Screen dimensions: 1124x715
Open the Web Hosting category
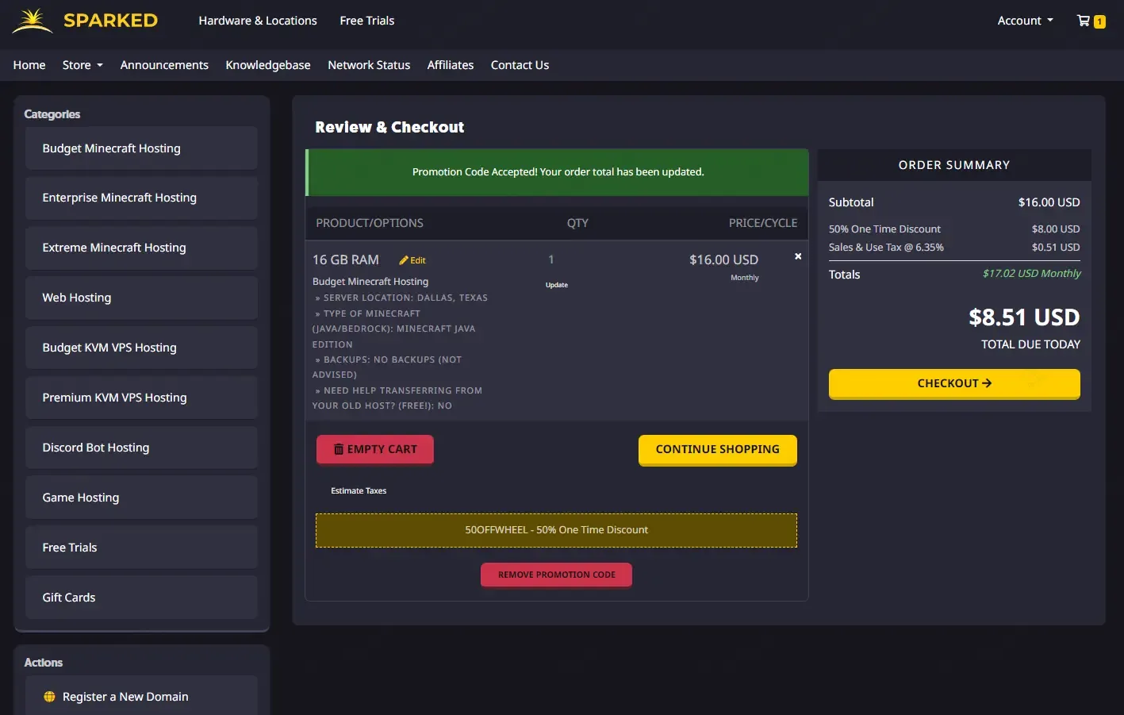point(141,298)
